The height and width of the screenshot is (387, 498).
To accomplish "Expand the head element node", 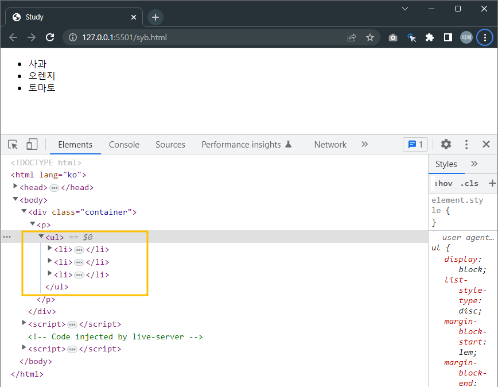I will coord(15,186).
